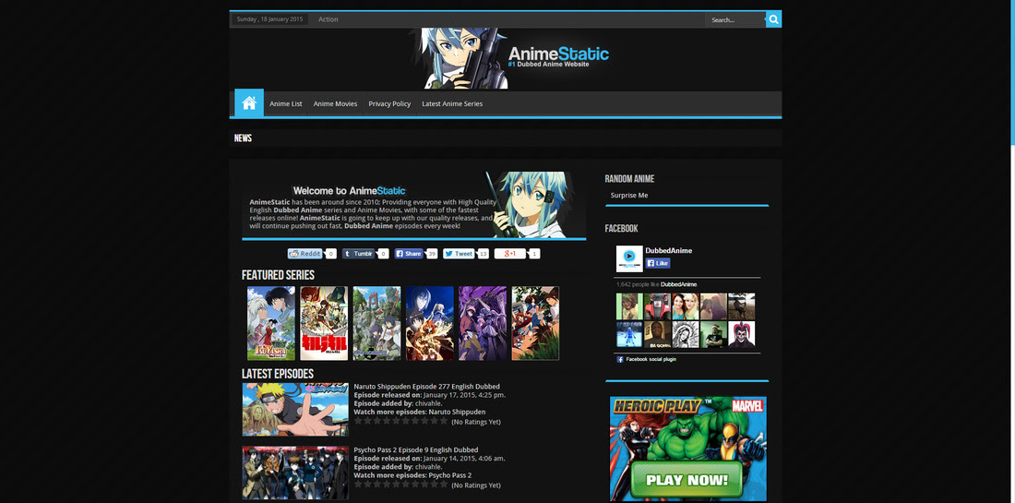Click the first Facebook fan profile photo
The image size is (1015, 503).
[629, 306]
